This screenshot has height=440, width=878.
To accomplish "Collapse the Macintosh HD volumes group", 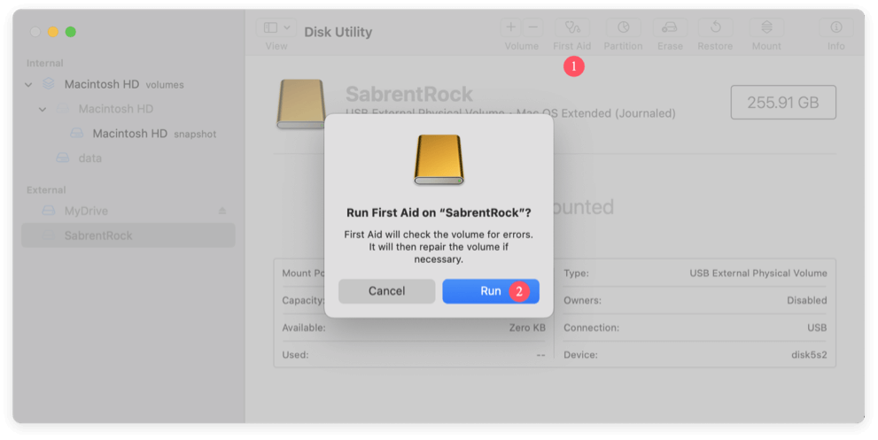I will 28,85.
